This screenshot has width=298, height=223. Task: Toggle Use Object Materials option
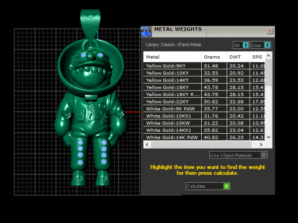[238, 155]
